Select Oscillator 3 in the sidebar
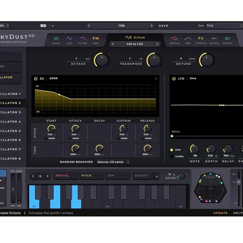 (x=10, y=112)
